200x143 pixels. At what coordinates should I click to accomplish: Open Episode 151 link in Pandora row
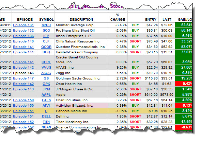(x=24, y=111)
